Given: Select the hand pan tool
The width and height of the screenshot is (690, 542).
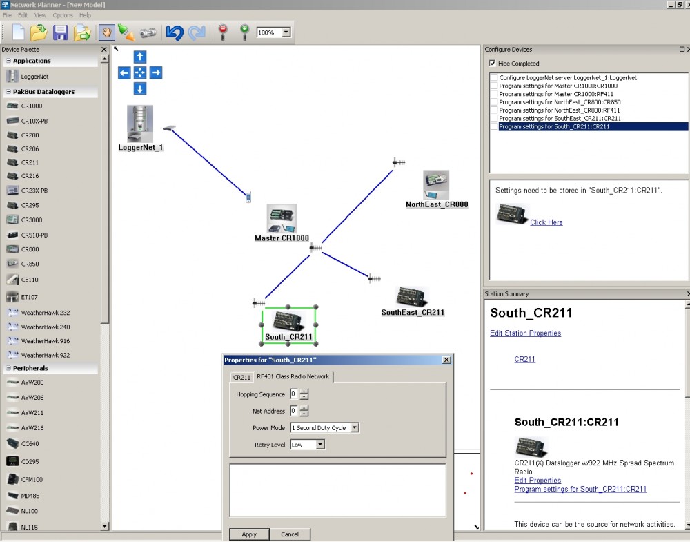Looking at the screenshot, I should point(106,32).
